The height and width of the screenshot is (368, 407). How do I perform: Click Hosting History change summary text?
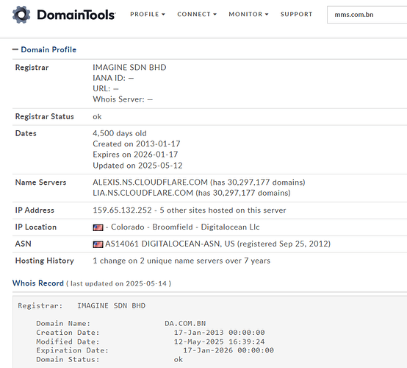tap(181, 261)
